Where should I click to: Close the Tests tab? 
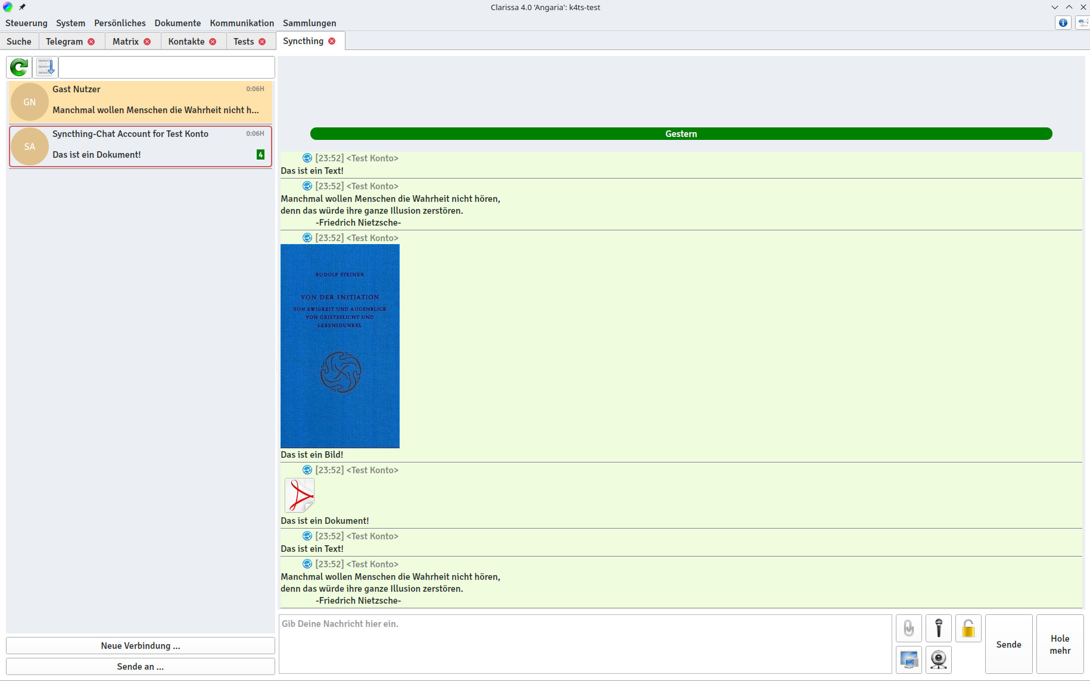tap(262, 42)
